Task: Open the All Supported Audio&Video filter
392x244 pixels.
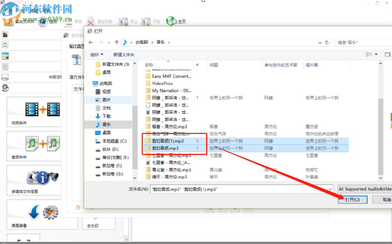Action: tap(365, 189)
